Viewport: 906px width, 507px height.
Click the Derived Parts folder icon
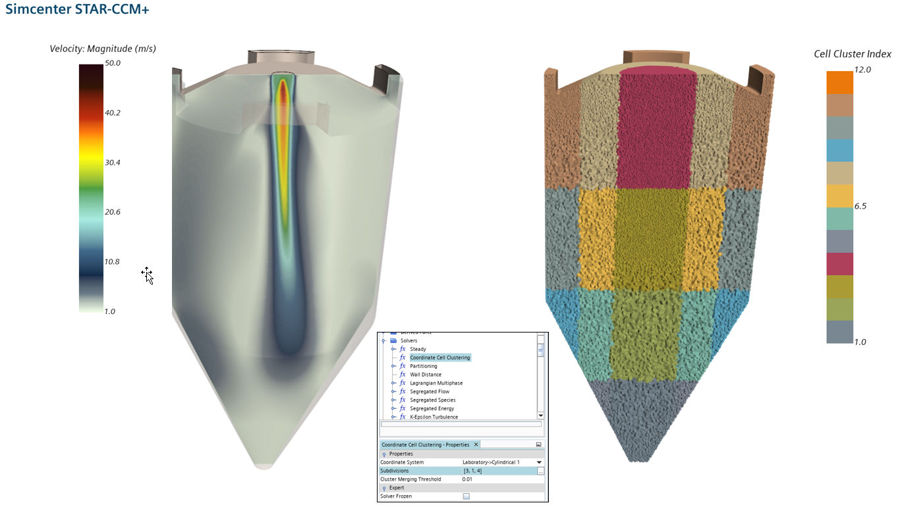(x=395, y=332)
